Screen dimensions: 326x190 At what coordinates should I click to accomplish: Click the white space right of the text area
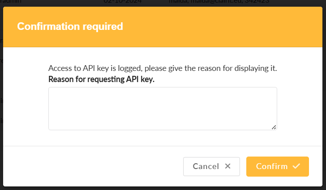pyautogui.click(x=299, y=108)
